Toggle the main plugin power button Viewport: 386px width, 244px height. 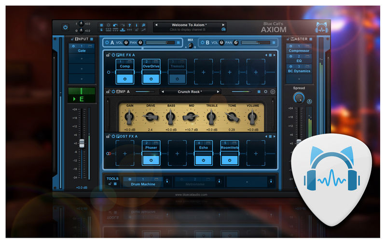tap(65, 27)
